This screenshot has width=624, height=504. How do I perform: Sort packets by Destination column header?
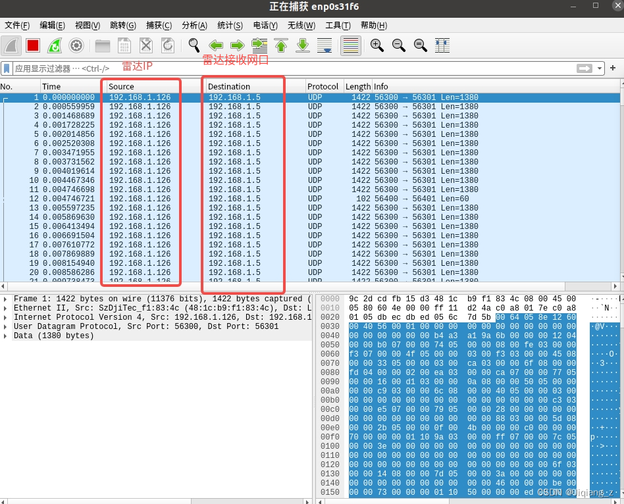click(229, 86)
